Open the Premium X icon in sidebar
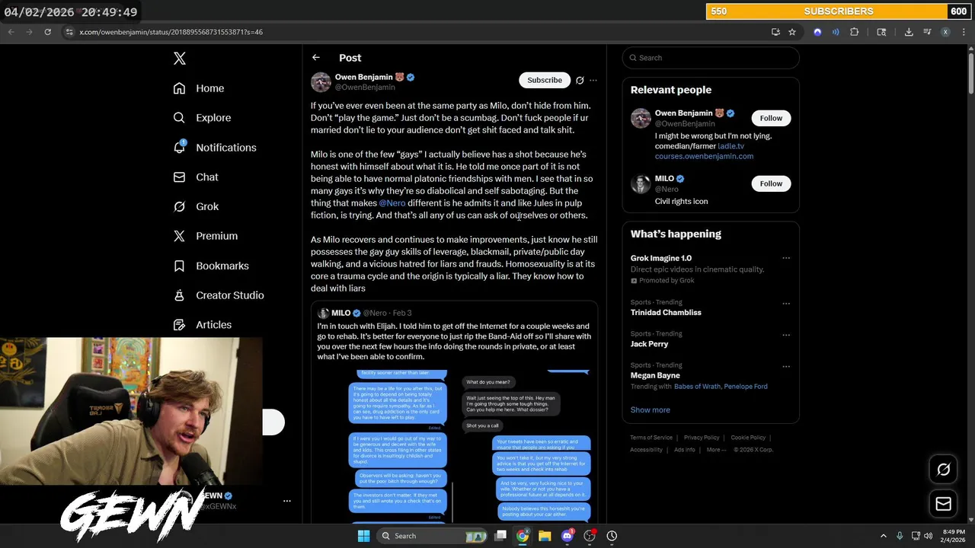This screenshot has width=975, height=548. click(x=179, y=236)
